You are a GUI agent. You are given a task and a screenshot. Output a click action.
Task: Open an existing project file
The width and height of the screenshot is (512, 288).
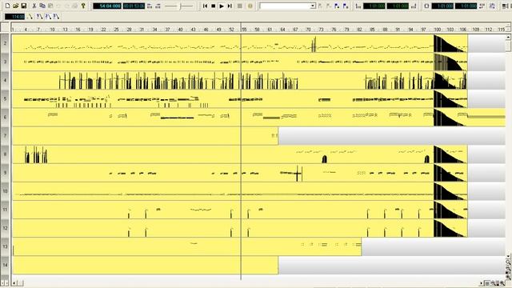[x=15, y=6]
